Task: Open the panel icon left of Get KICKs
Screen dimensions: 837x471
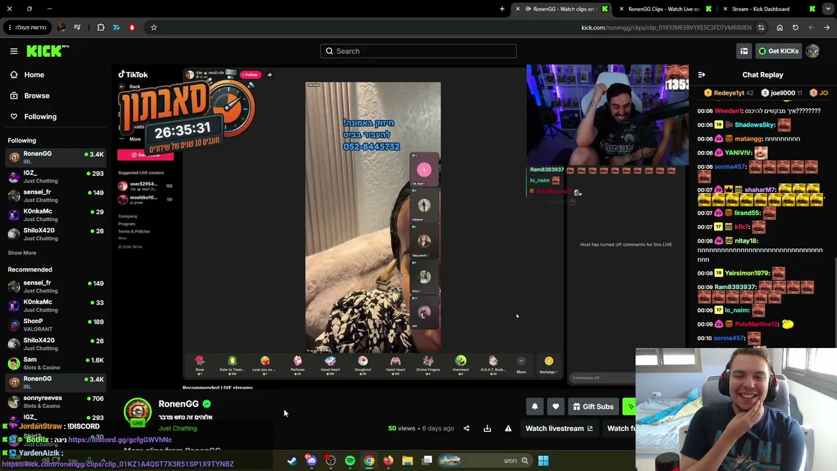Action: [744, 51]
